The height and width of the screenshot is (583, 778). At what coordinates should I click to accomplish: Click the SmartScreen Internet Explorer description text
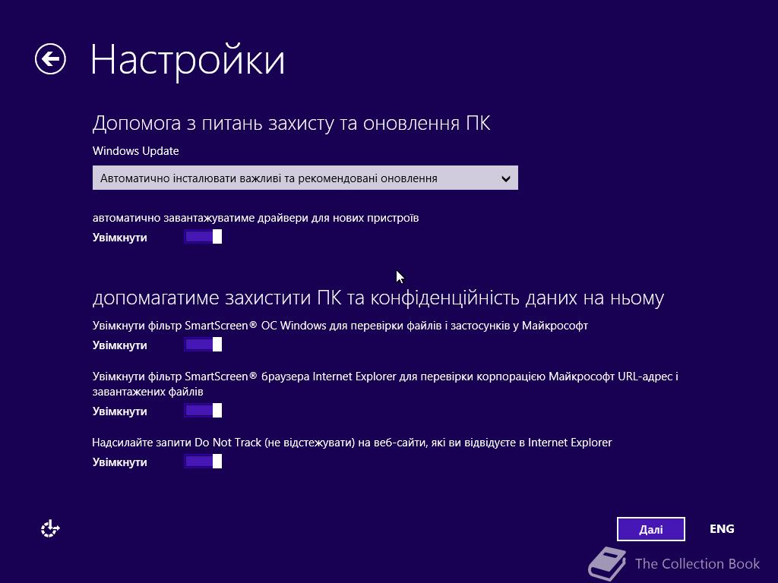[x=385, y=383]
